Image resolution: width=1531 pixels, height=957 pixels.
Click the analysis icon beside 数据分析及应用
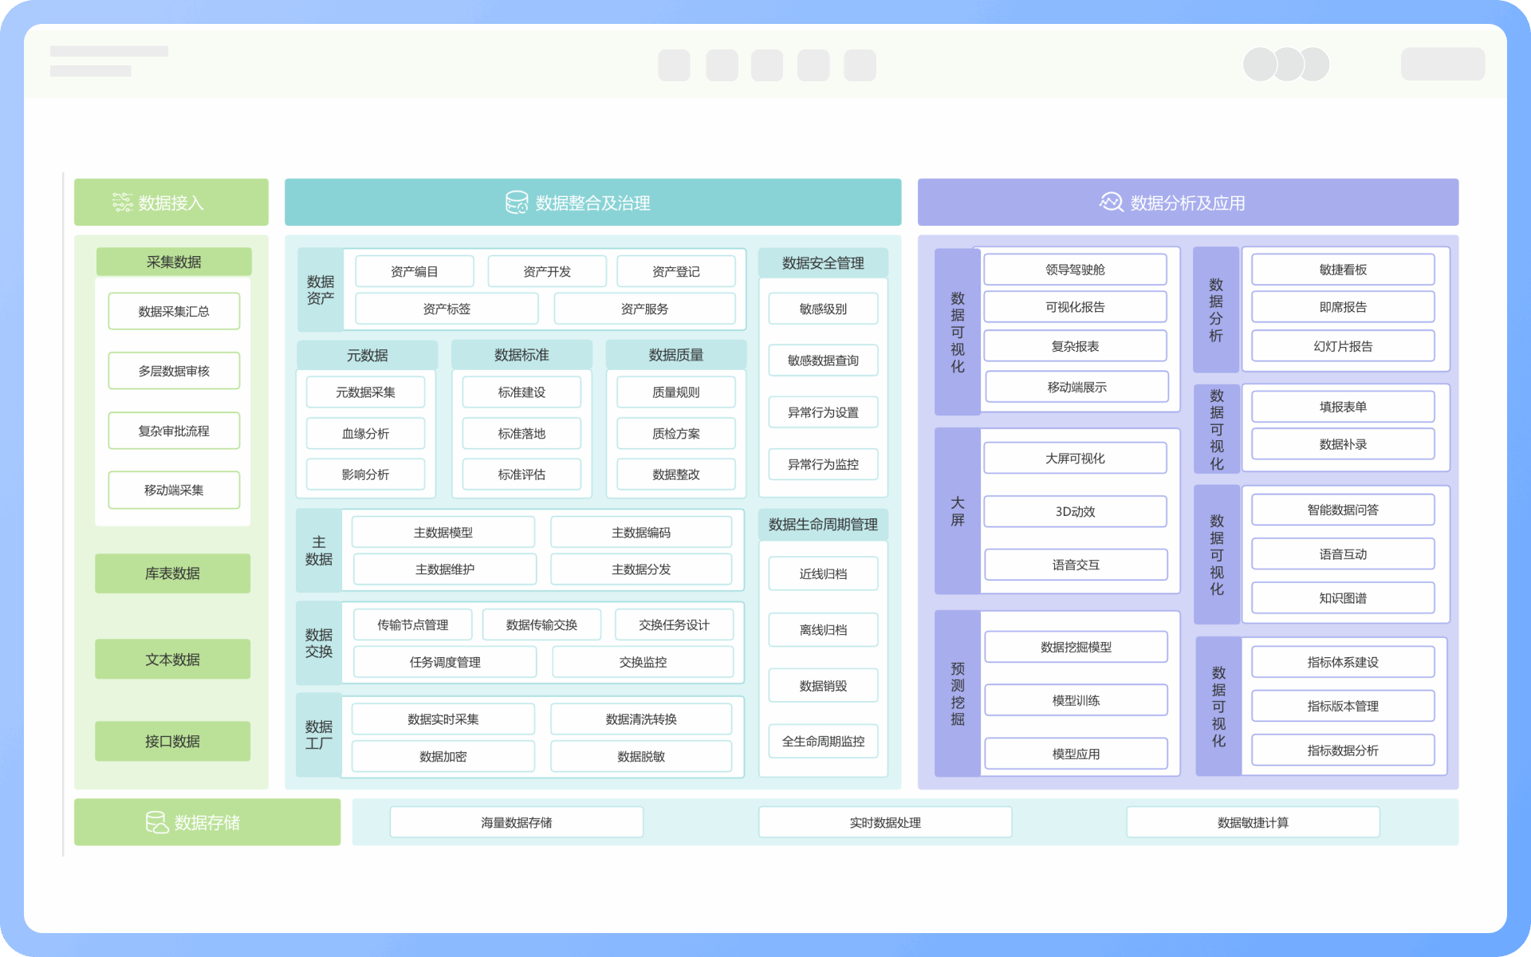point(1111,203)
